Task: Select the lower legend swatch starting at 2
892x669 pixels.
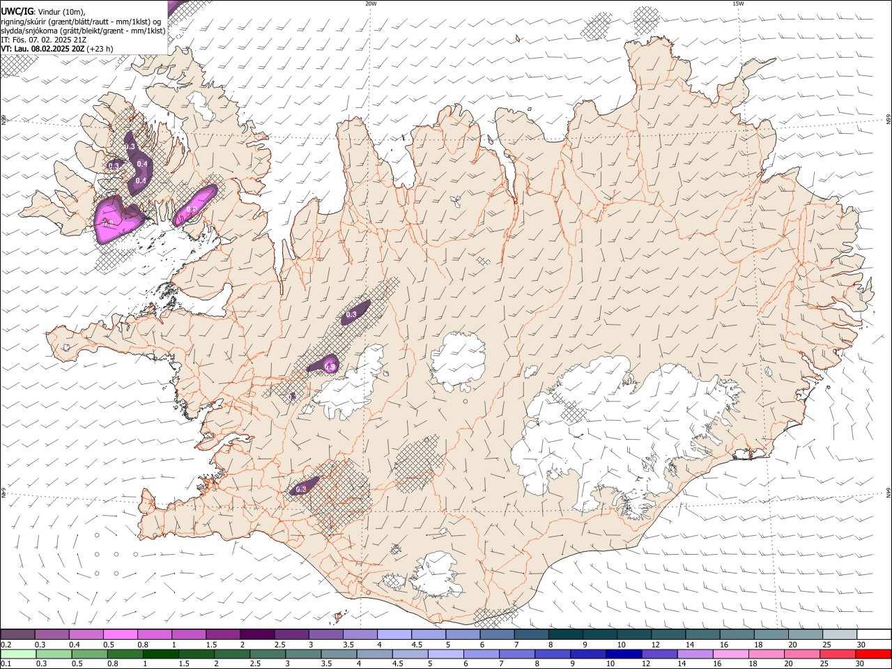Action: (232, 654)
